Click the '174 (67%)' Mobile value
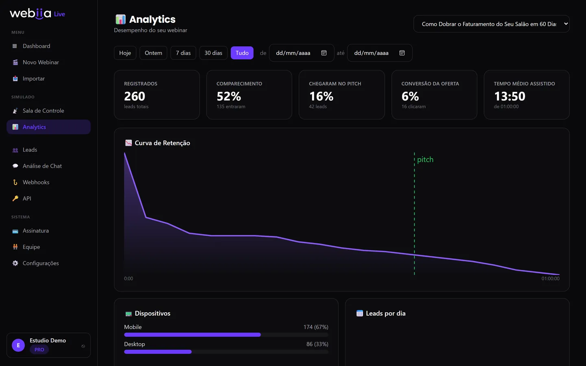This screenshot has width=586, height=366. (x=316, y=327)
